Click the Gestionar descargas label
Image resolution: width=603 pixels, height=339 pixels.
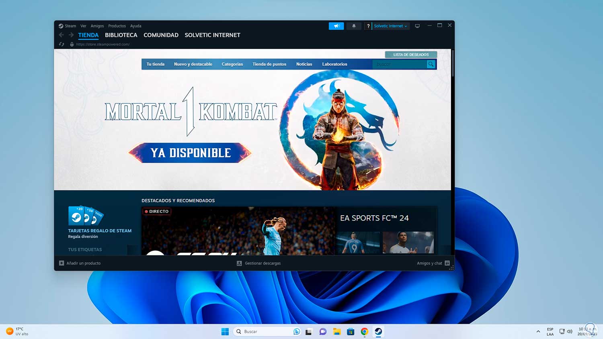(x=263, y=263)
